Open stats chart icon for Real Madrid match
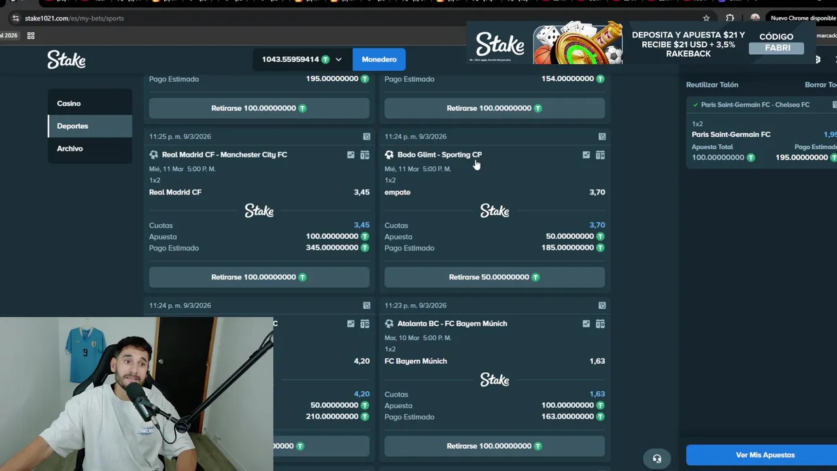837x471 pixels. [x=350, y=155]
